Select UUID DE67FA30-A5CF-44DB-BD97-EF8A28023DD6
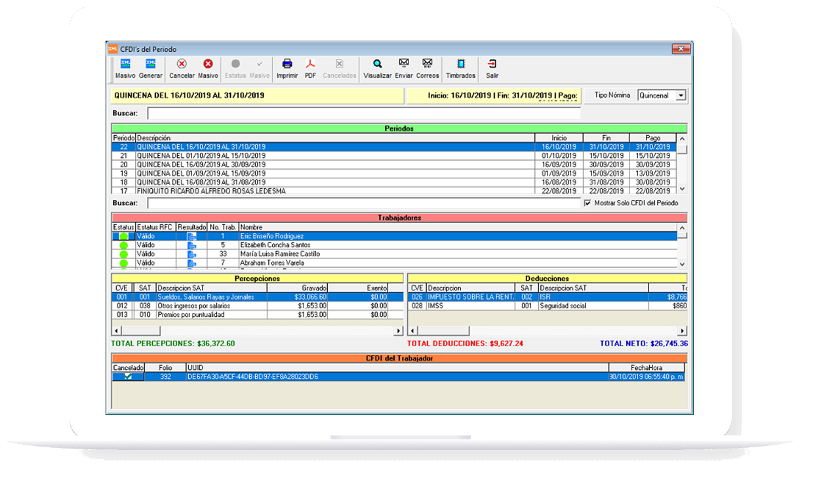Screen dimensions: 836x503 coord(253,377)
